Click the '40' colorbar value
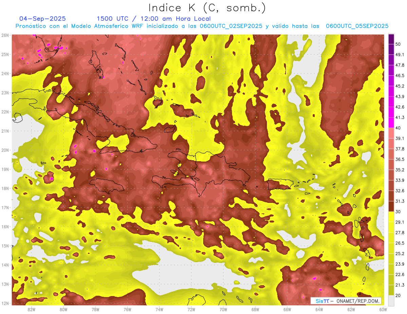Image resolution: width=407 pixels, height=314 pixels. point(399,128)
